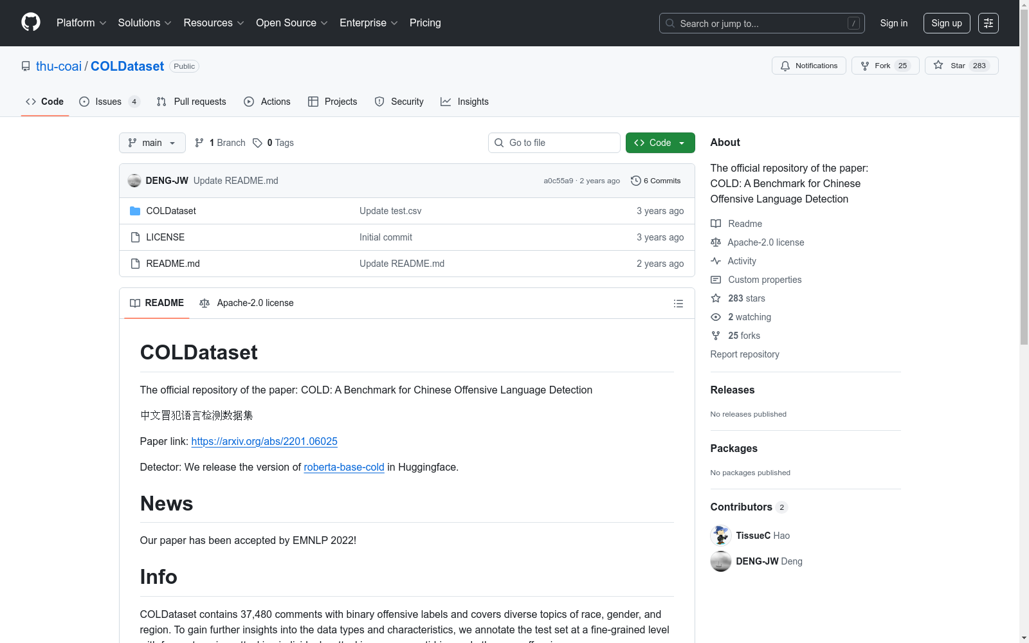Click the Custom properties note icon
The width and height of the screenshot is (1029, 643).
click(716, 280)
